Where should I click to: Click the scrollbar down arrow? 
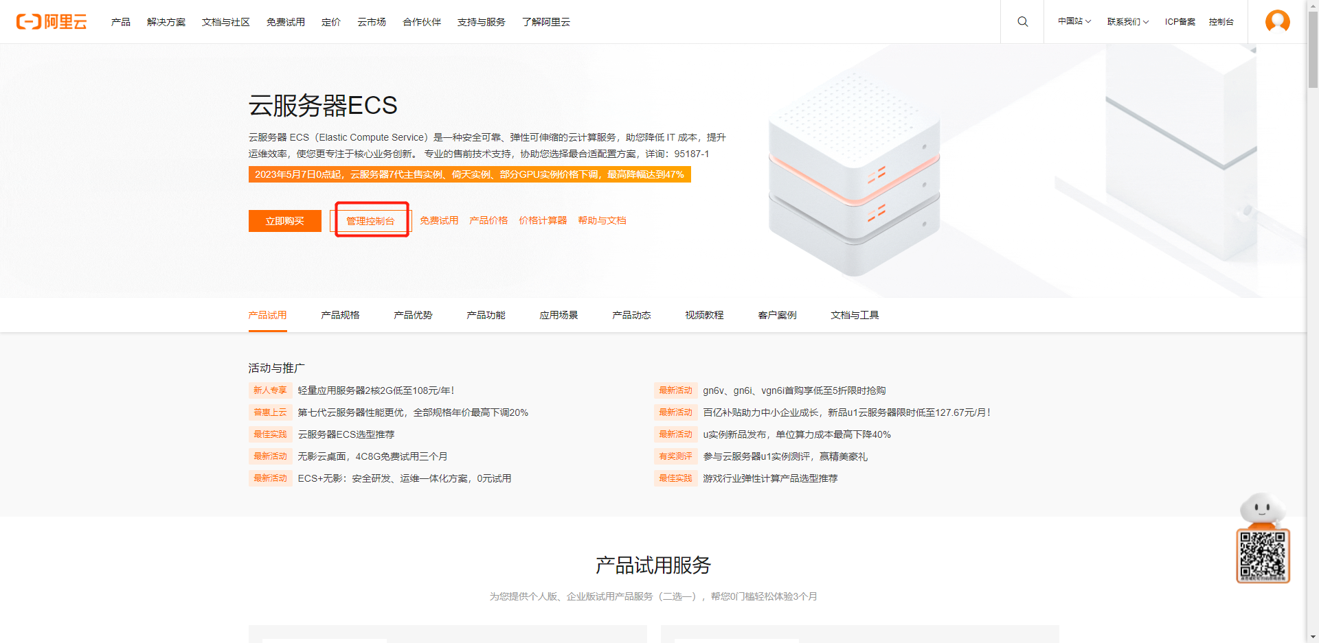(x=1313, y=637)
